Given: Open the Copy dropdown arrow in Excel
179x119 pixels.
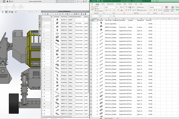Looking at the screenshot, I should pyautogui.click(x=100, y=9).
